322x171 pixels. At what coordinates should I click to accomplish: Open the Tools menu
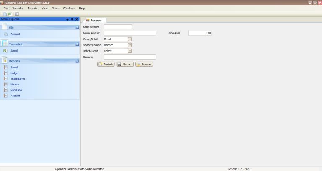pos(55,8)
